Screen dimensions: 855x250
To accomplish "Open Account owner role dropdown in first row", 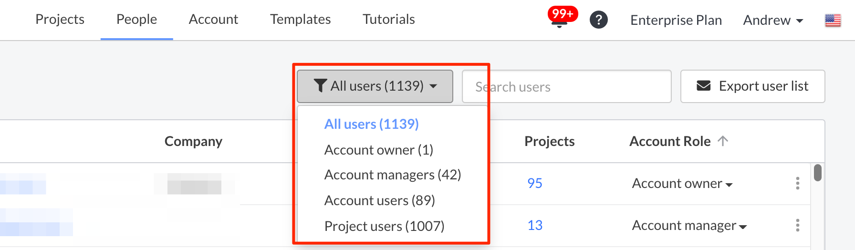I will (682, 184).
